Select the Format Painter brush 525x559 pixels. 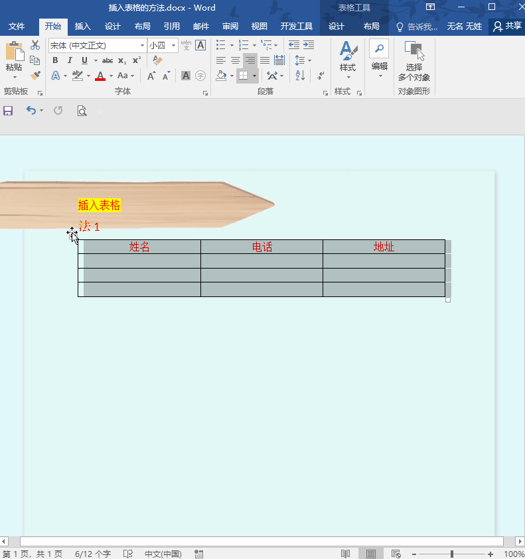click(35, 75)
